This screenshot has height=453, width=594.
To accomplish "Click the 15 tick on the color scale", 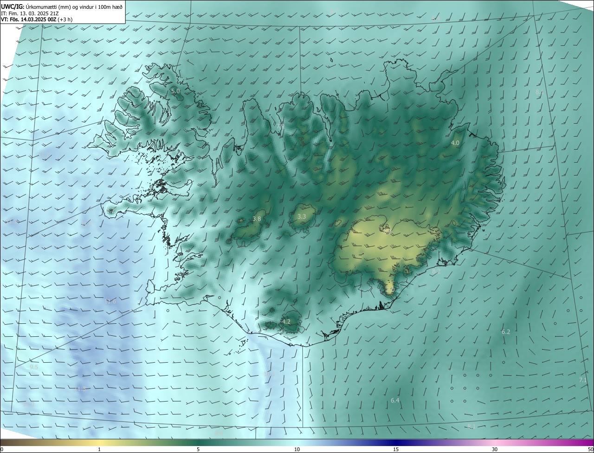I will point(396,449).
